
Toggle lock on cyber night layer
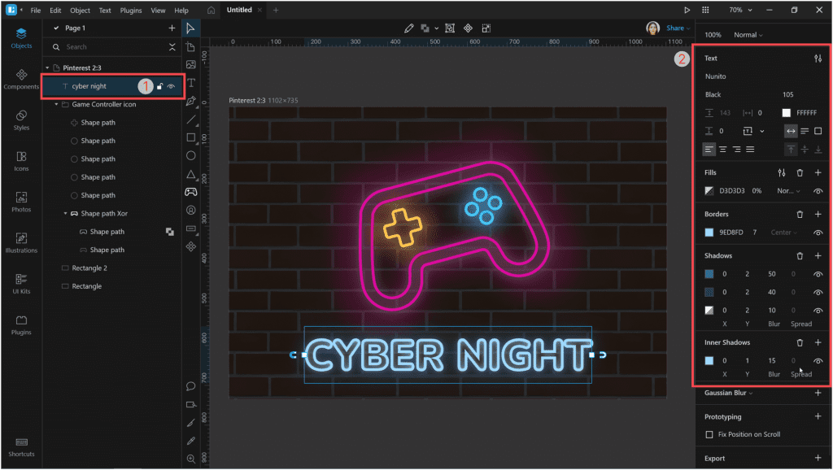(x=159, y=86)
